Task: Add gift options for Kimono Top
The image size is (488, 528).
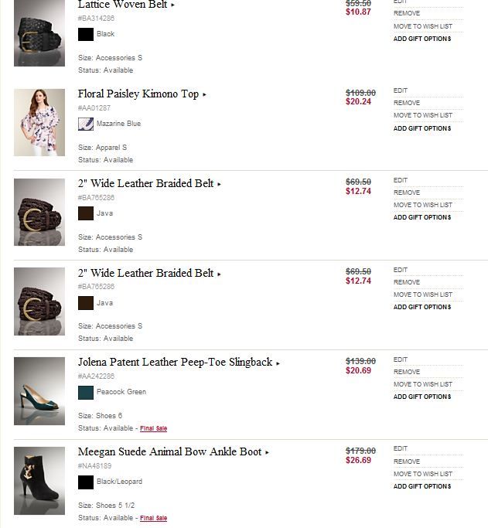Action: [421, 128]
